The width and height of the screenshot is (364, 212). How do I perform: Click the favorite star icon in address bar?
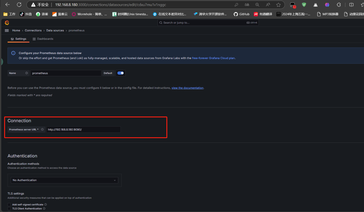tap(278, 5)
